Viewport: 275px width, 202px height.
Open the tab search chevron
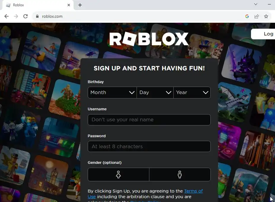[256, 4]
